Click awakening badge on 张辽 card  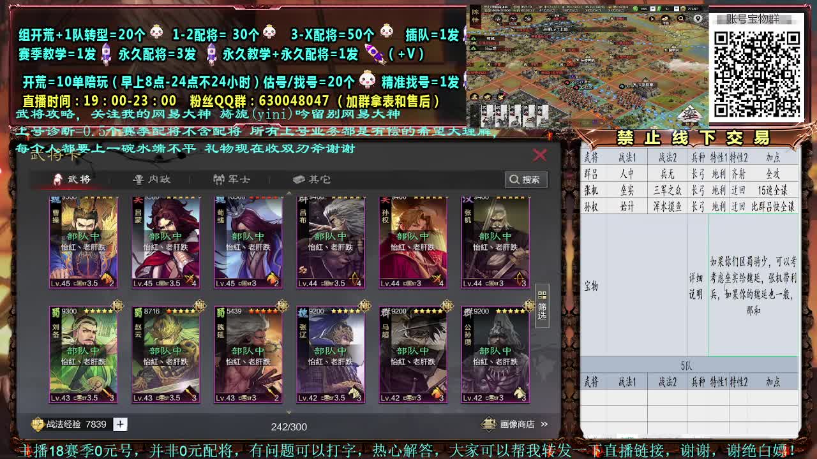point(364,306)
